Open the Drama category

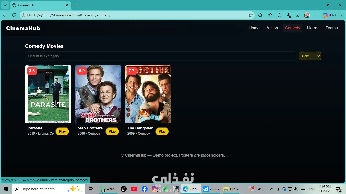[332, 28]
